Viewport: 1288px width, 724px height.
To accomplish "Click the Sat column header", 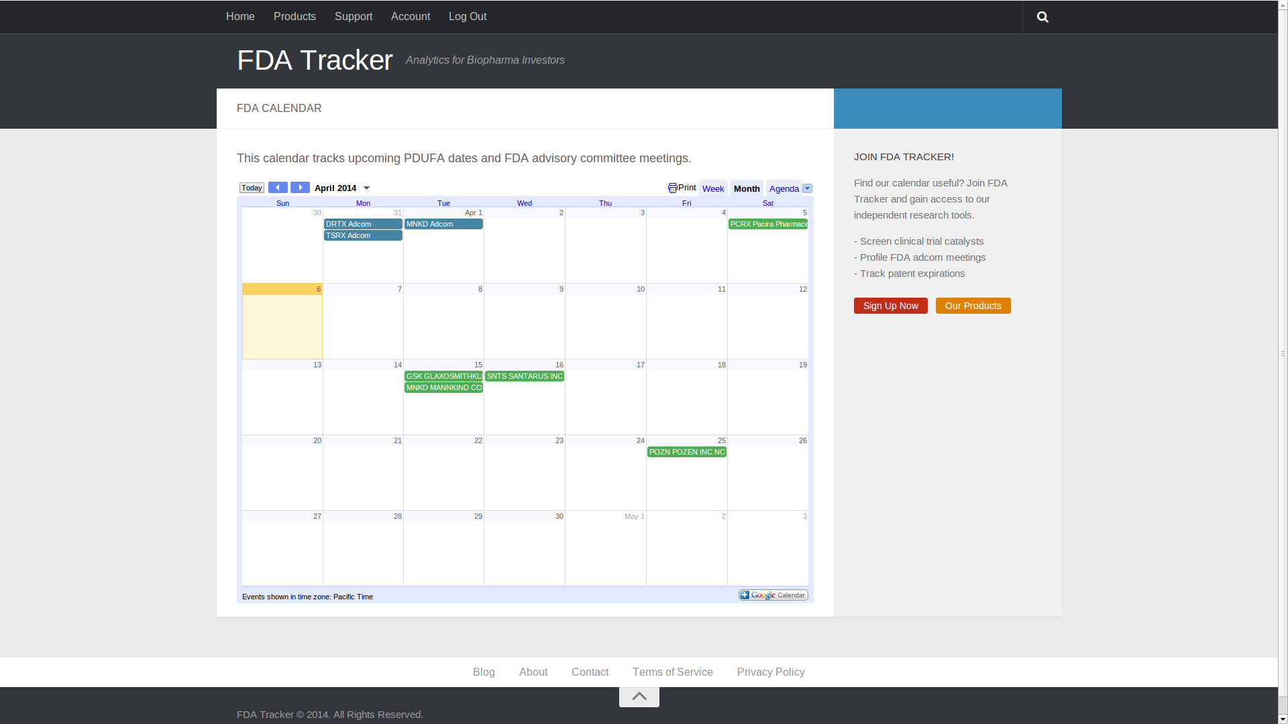I will (768, 203).
